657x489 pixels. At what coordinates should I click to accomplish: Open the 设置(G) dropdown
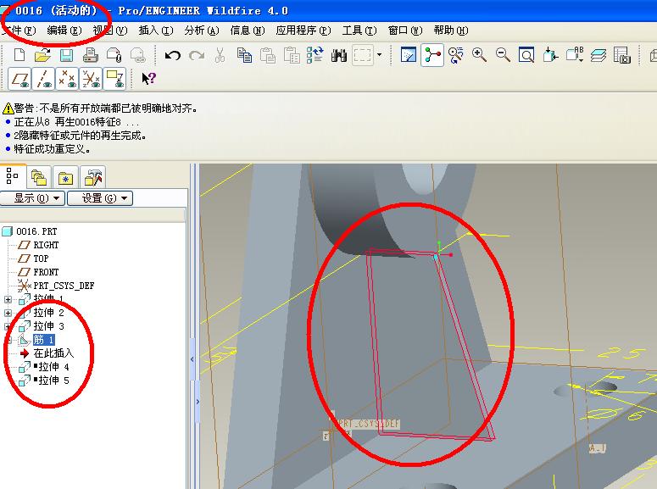click(x=100, y=198)
